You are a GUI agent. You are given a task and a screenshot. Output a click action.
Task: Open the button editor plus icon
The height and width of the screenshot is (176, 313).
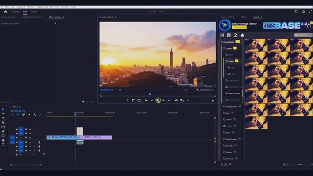pyautogui.click(x=213, y=101)
